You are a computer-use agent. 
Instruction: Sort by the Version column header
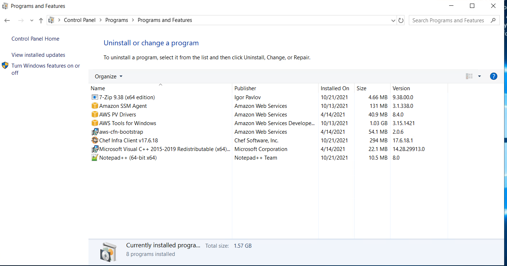[x=419, y=88]
